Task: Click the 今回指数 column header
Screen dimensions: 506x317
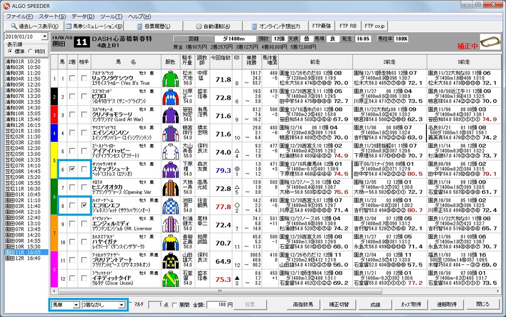Action: pos(221,62)
